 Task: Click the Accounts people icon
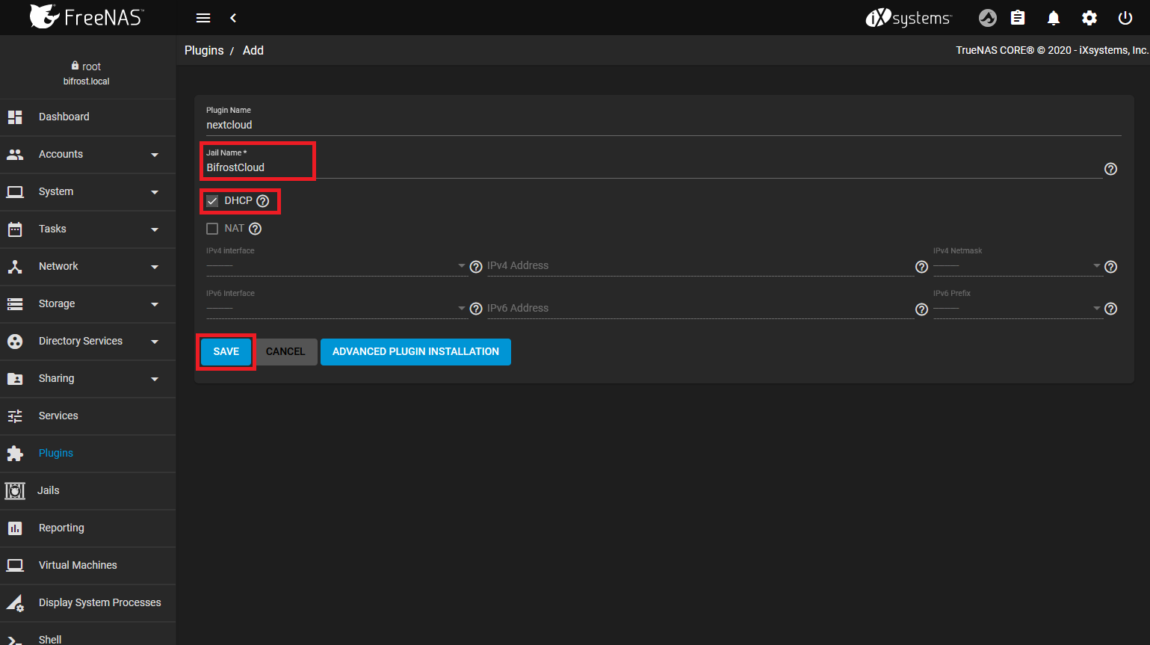point(15,154)
